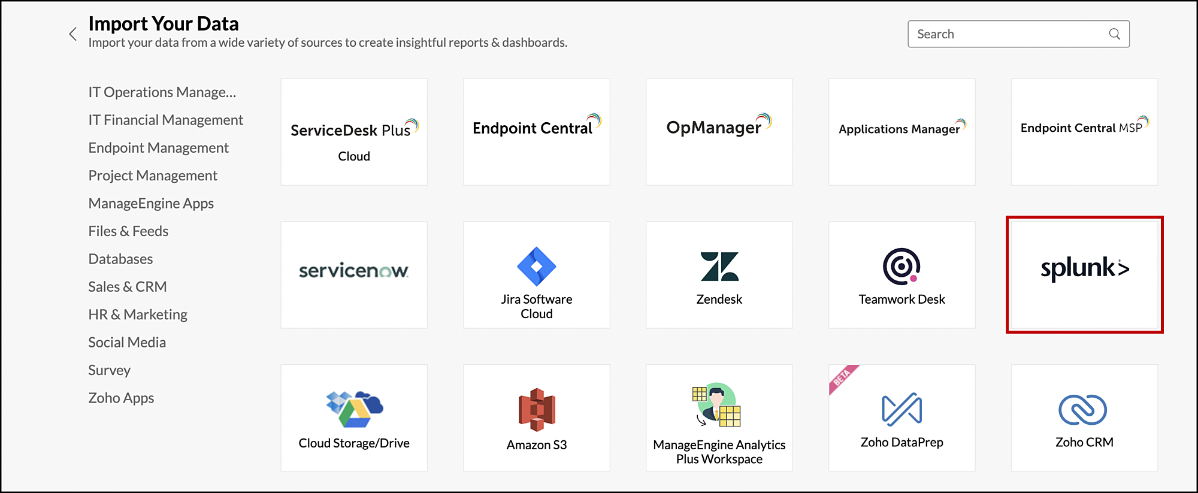Select IT Financial Management category
Screen dimensions: 1198x493
pyautogui.click(x=166, y=120)
